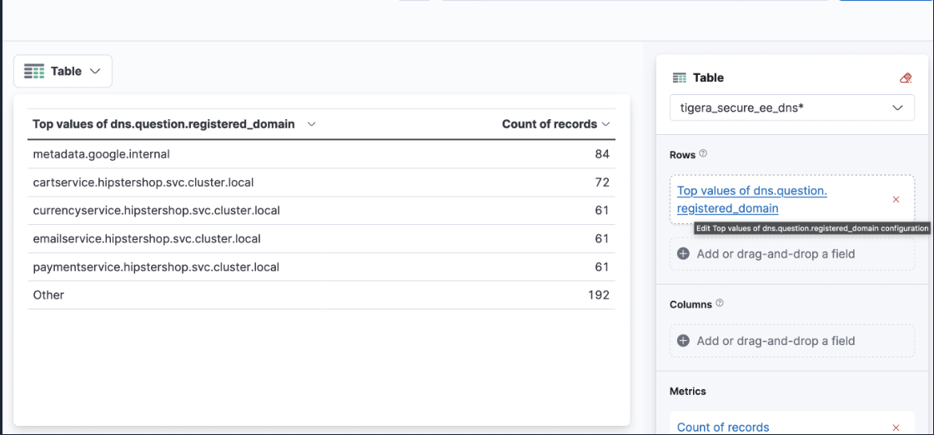Image resolution: width=934 pixels, height=435 pixels.
Task: Click the count value 72
Action: click(x=602, y=182)
